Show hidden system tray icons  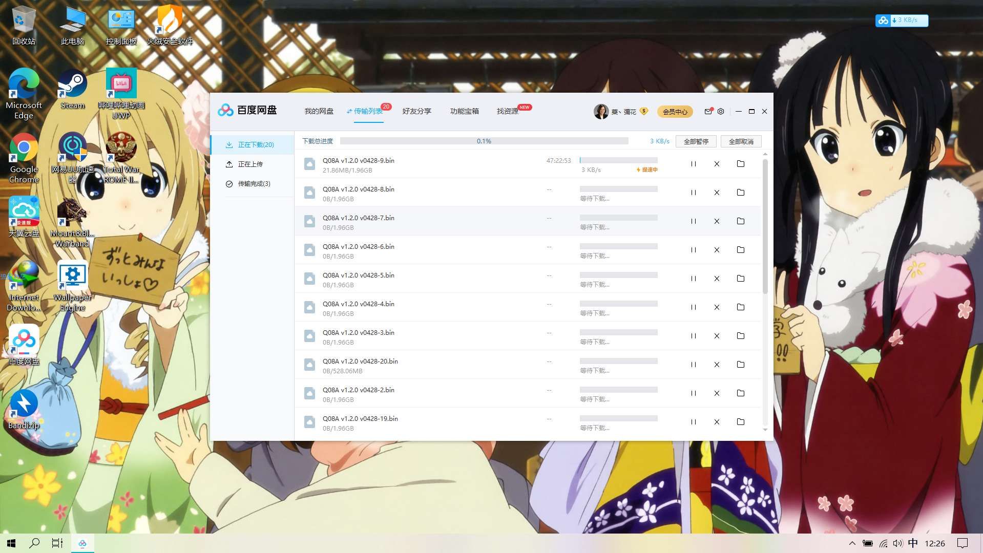click(x=852, y=543)
